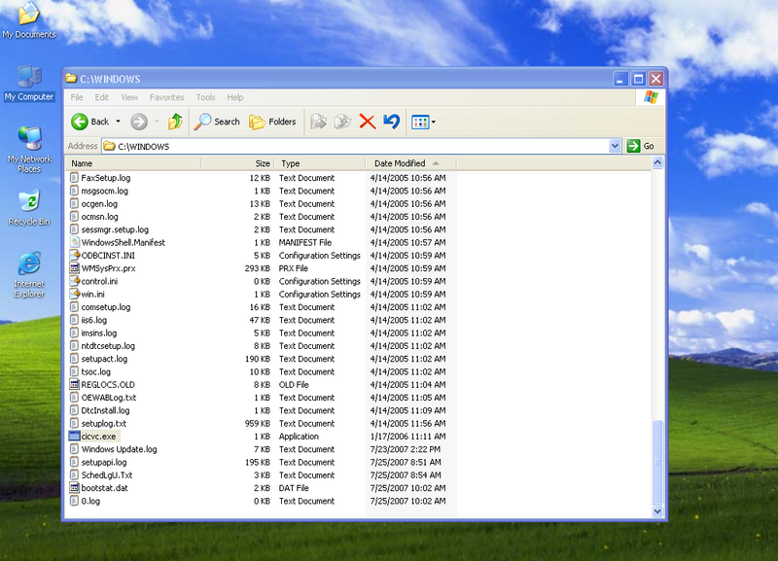Click the scrollbar up arrow
Viewport: 778px width, 561px height.
[x=657, y=163]
